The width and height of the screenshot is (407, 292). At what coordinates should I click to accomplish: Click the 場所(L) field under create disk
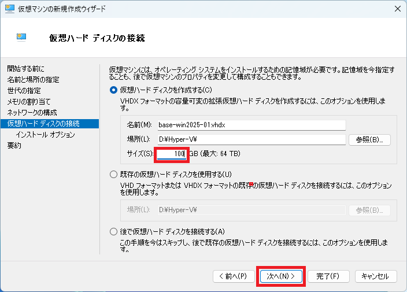[x=251, y=139]
